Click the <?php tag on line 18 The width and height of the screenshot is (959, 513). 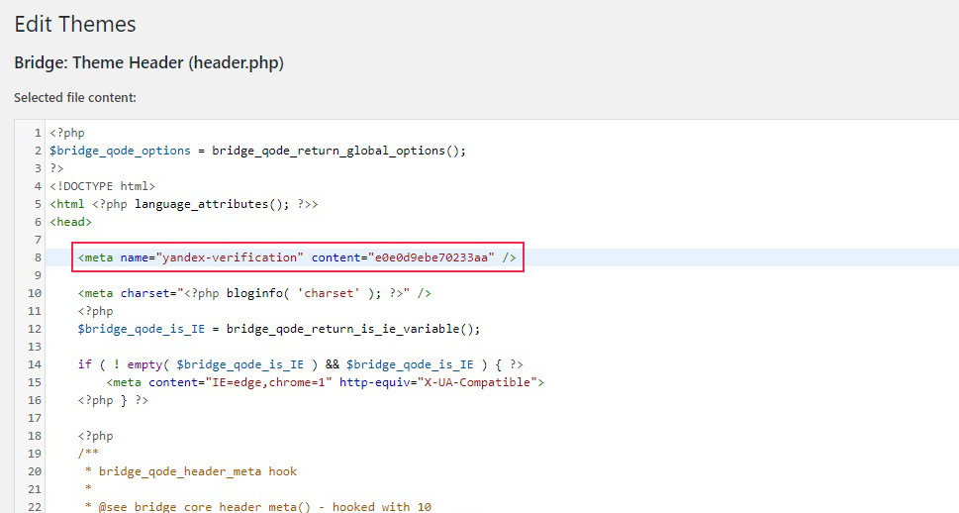(x=95, y=436)
